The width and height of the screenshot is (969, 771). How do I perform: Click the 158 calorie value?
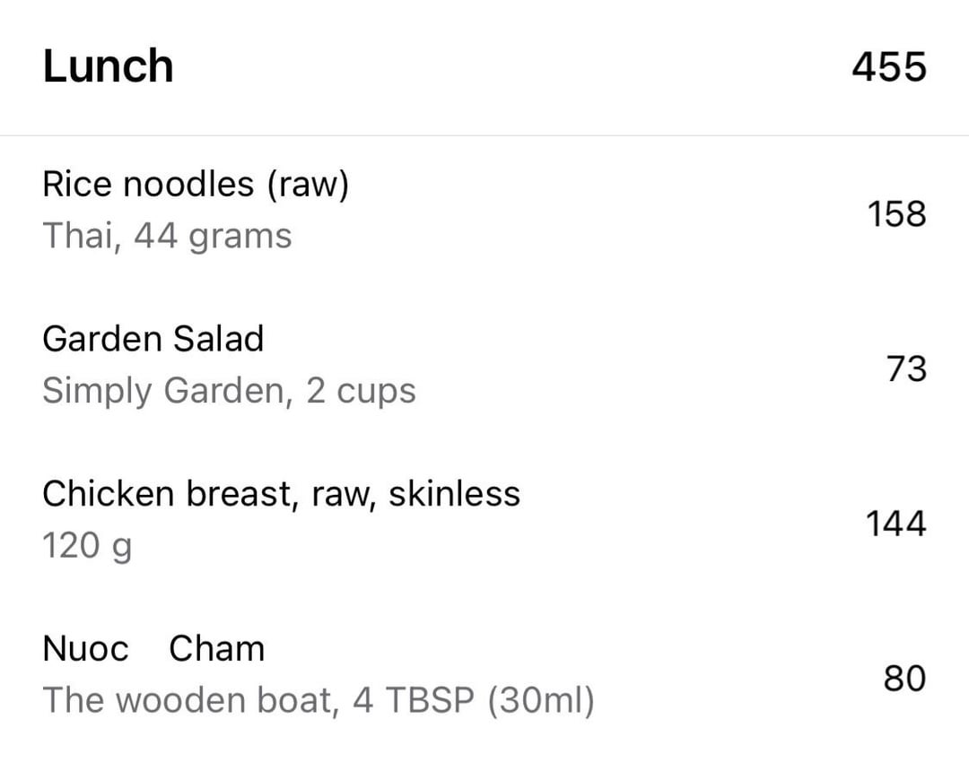coord(896,214)
